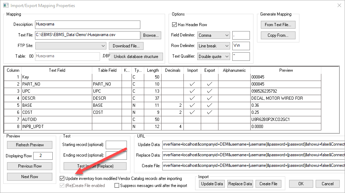Click Next Row button
Screen dimensions: 345x193
tap(30, 177)
